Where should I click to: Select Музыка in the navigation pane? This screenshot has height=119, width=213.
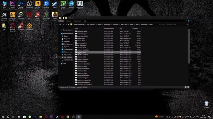click(x=65, y=47)
